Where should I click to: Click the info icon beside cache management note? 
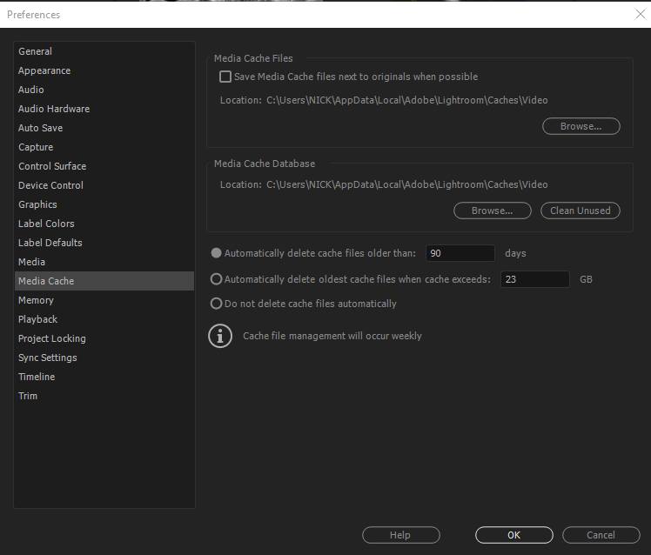click(x=220, y=336)
